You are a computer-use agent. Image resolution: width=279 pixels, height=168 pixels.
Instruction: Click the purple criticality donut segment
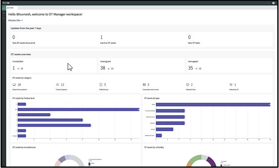tap(212, 162)
